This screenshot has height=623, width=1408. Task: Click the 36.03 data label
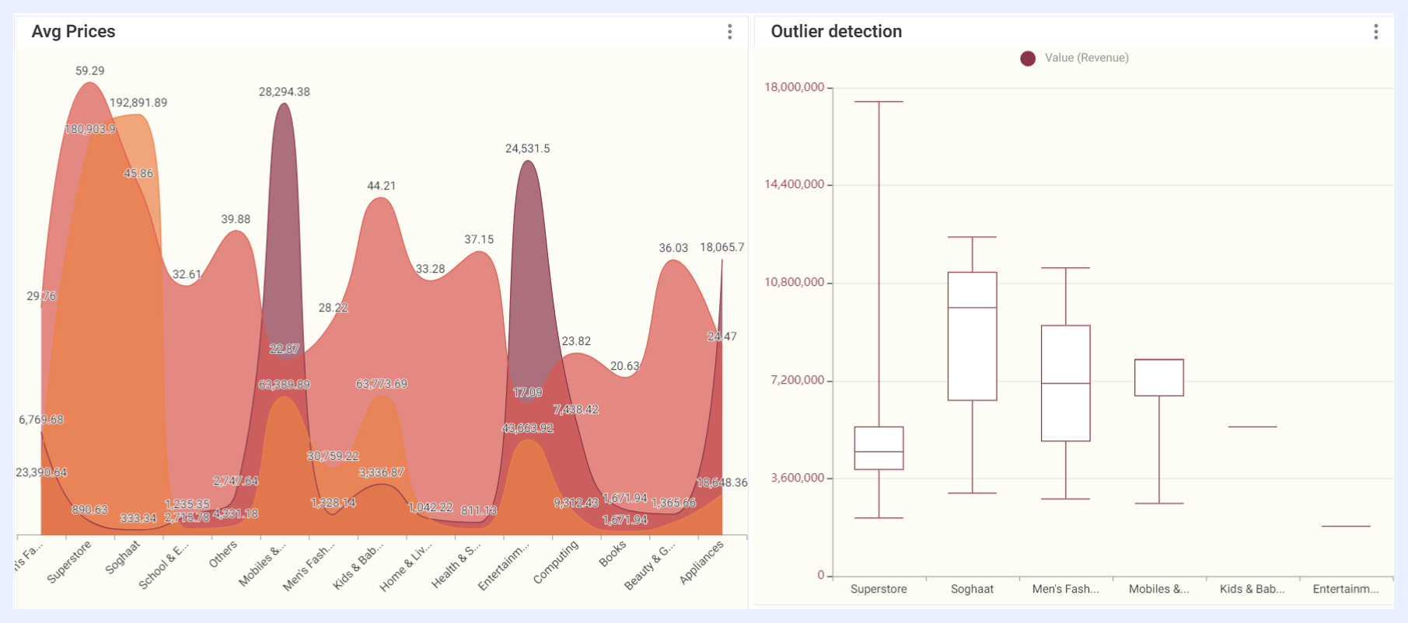tap(673, 248)
